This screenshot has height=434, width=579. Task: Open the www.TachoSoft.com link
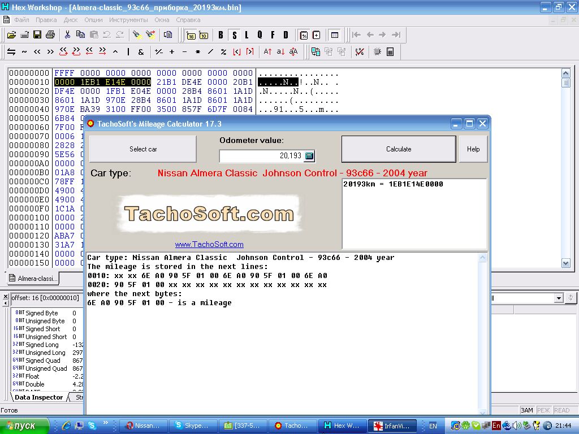(209, 244)
